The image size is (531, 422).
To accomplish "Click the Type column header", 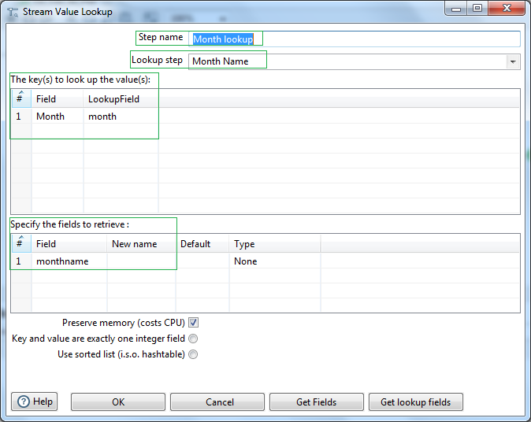I will [275, 243].
